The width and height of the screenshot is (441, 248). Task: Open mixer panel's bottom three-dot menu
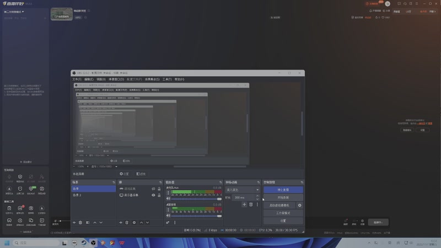[x=175, y=223]
